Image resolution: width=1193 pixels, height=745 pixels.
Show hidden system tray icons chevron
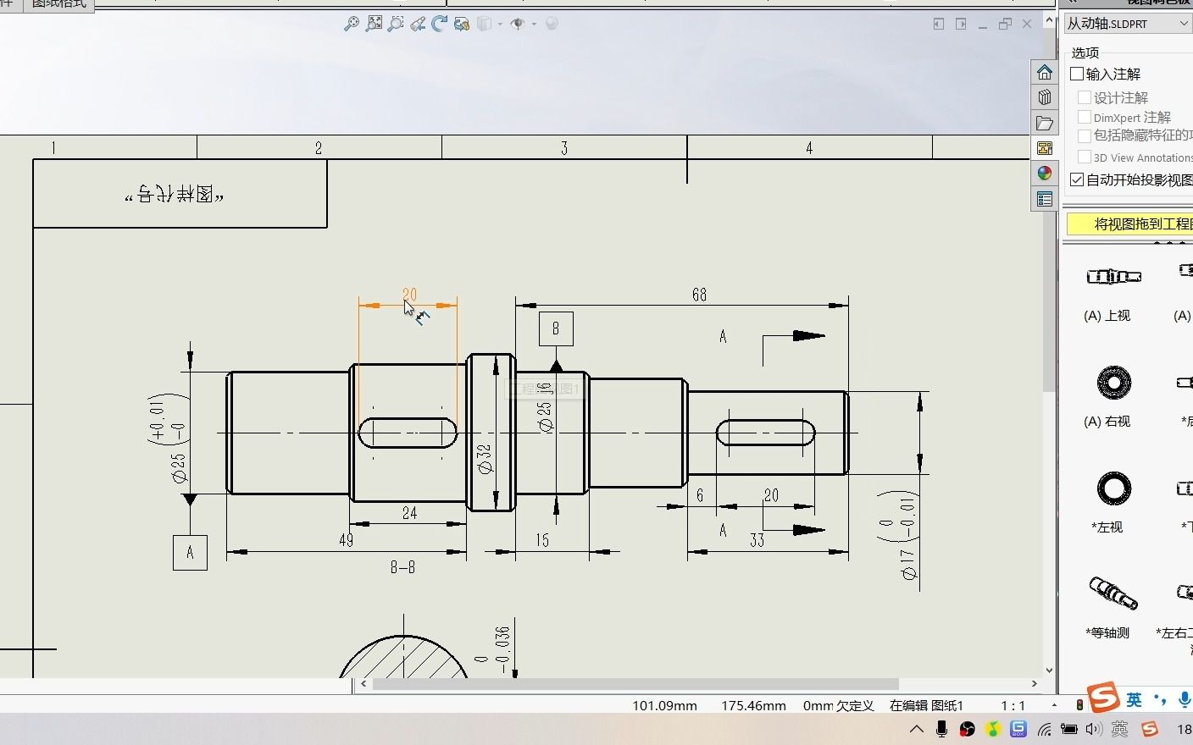pyautogui.click(x=917, y=729)
